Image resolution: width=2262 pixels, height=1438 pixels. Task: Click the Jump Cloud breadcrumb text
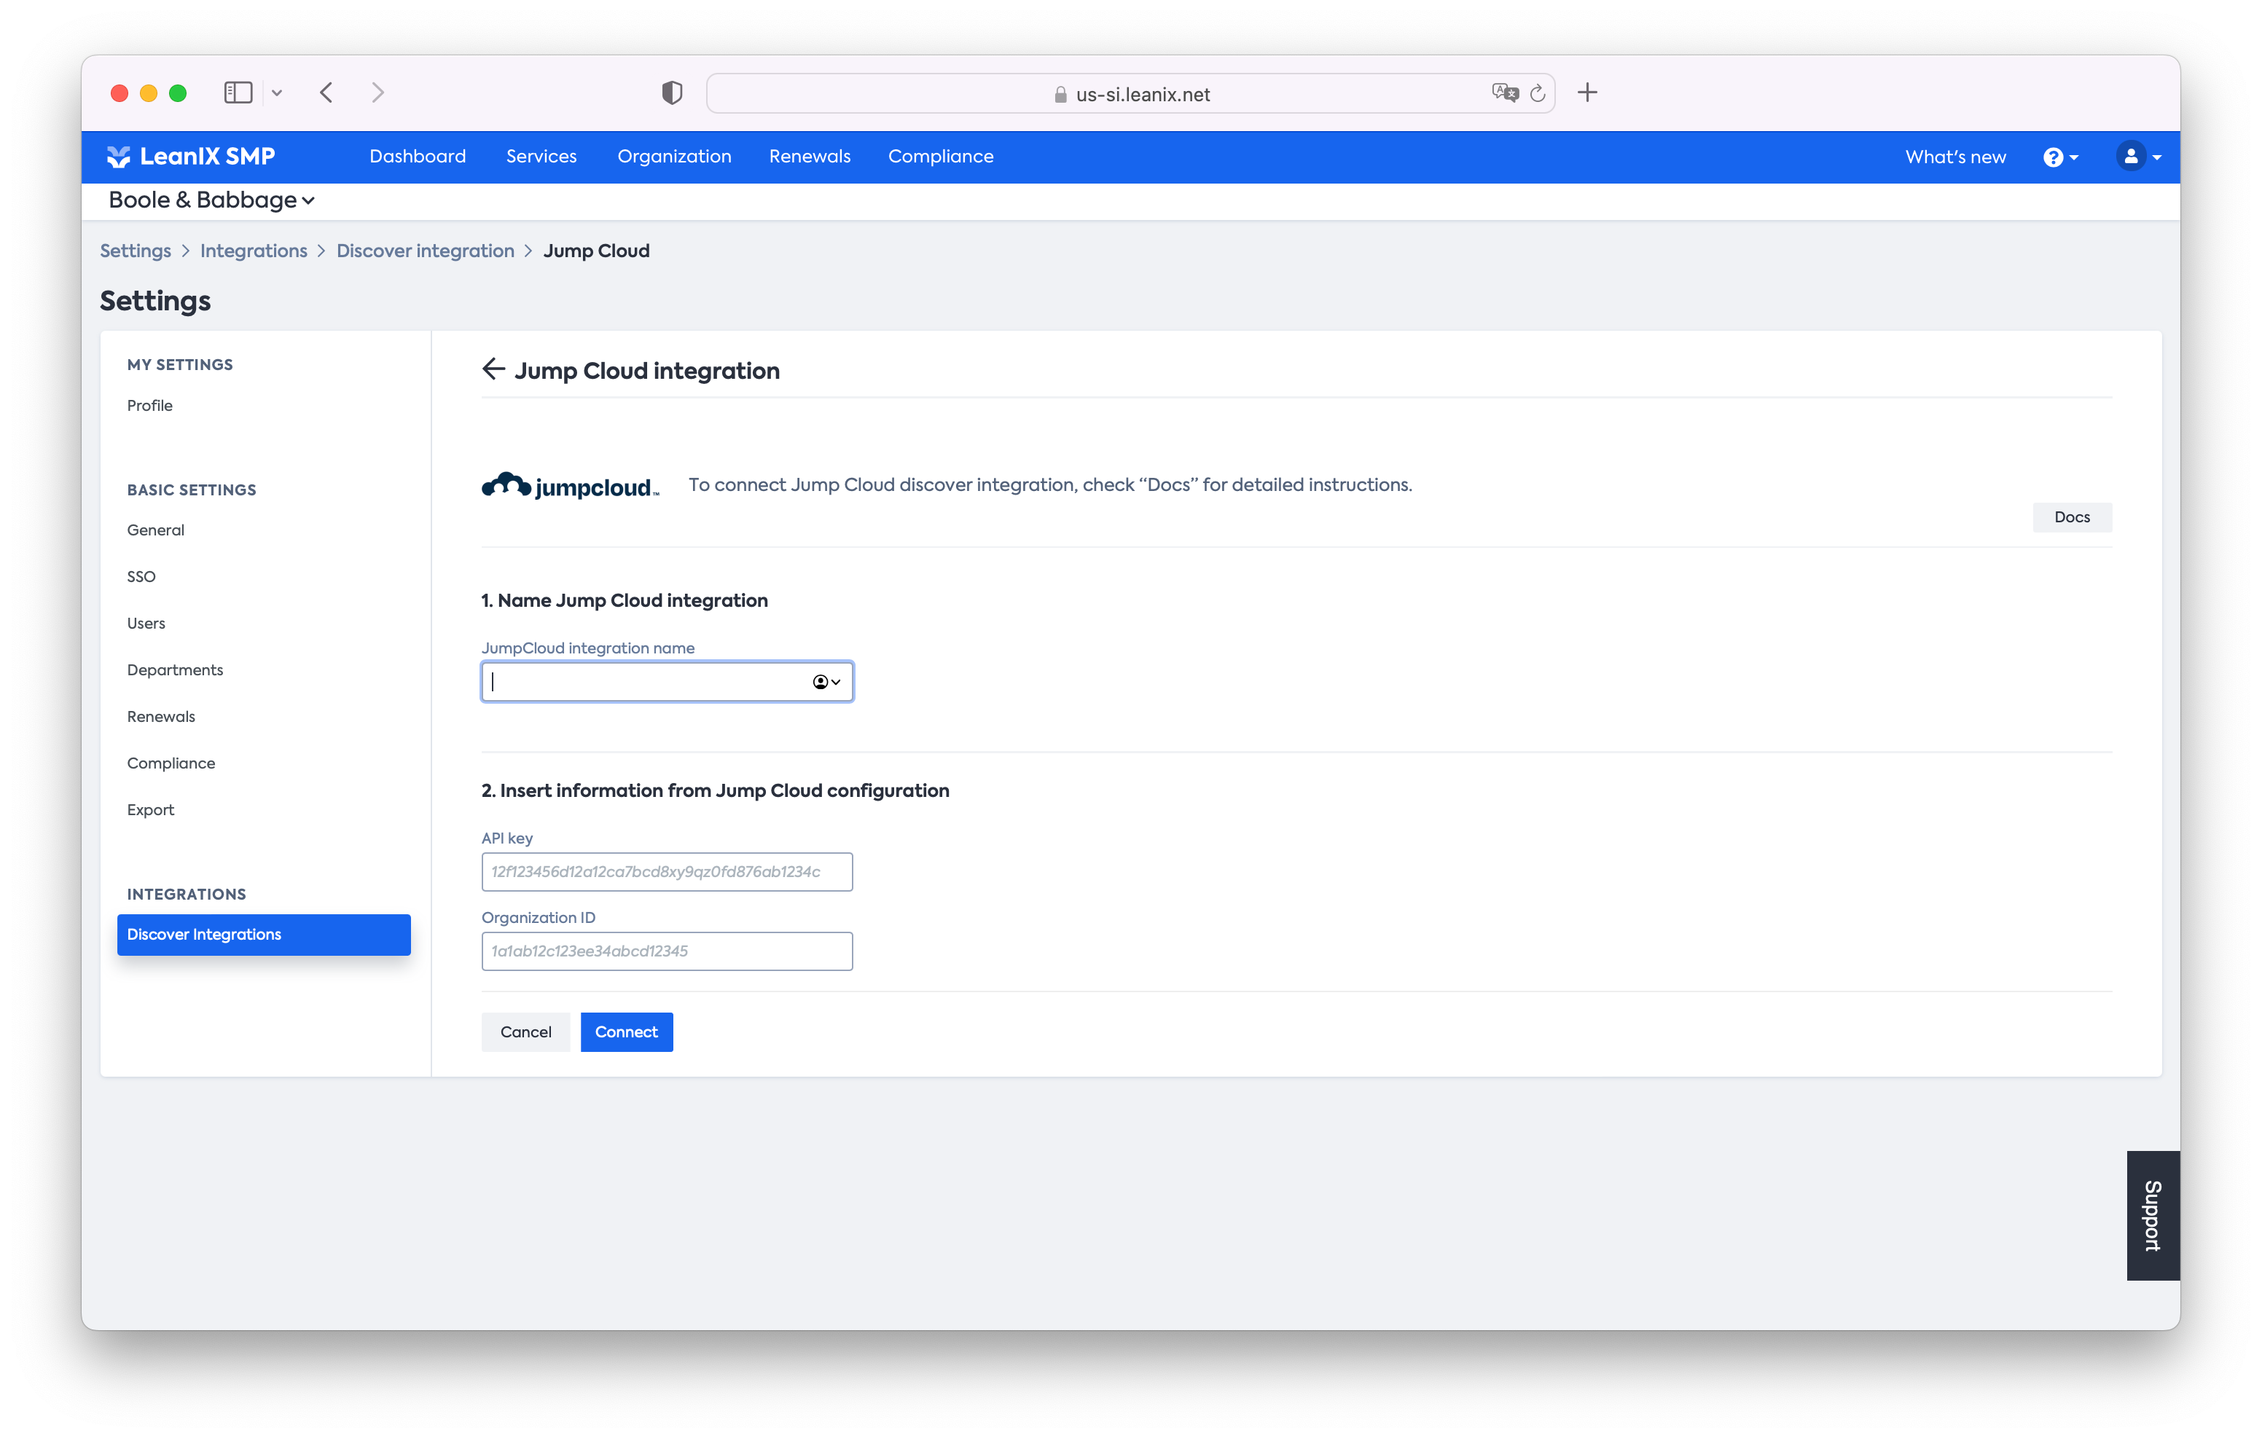pos(597,251)
